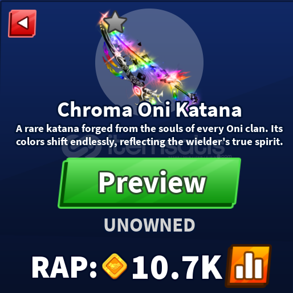Click the red back arrow button

coord(22,23)
